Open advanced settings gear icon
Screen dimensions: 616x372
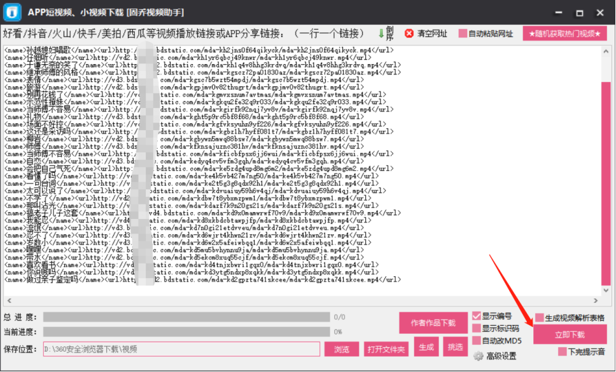[x=478, y=356]
